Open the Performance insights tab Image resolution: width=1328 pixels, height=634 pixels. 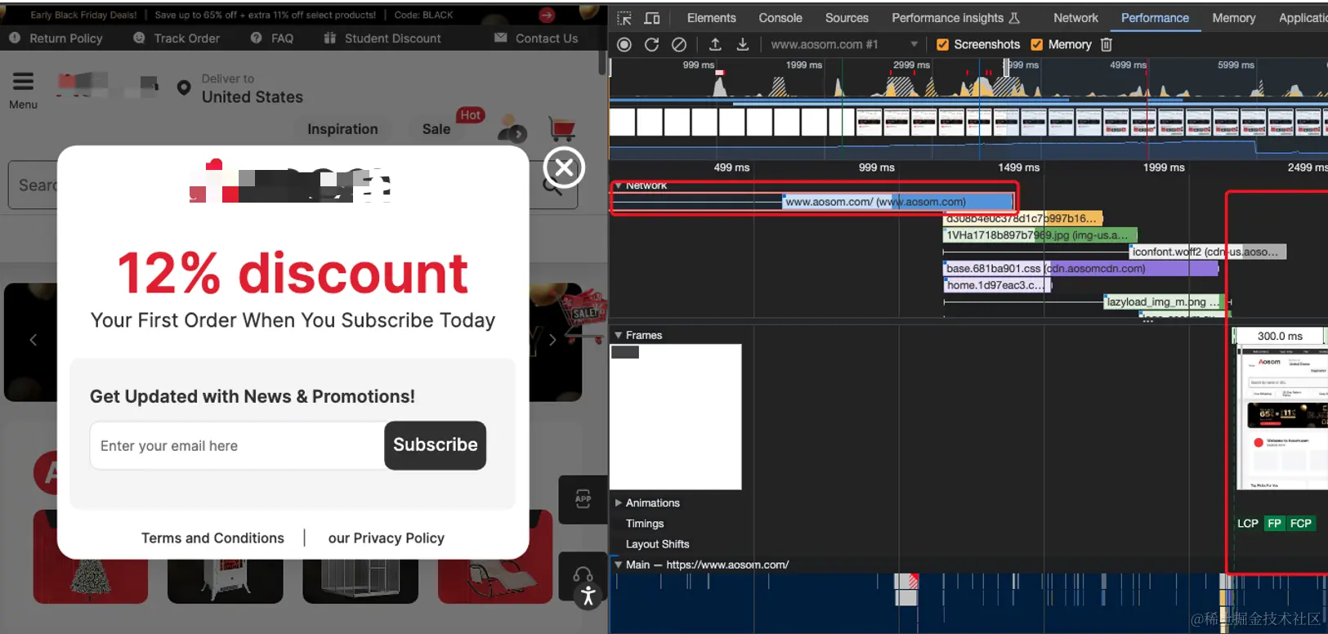tap(955, 18)
